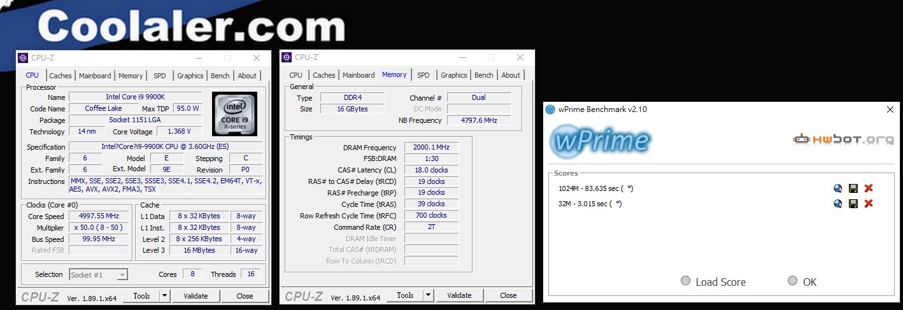
Task: Open Mainboard tab in left CPU-Z window
Action: click(x=95, y=76)
